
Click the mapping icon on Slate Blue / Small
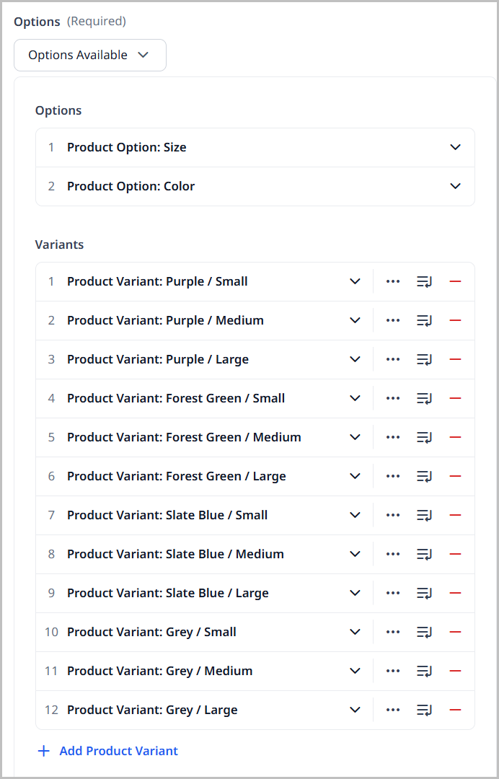coord(424,515)
